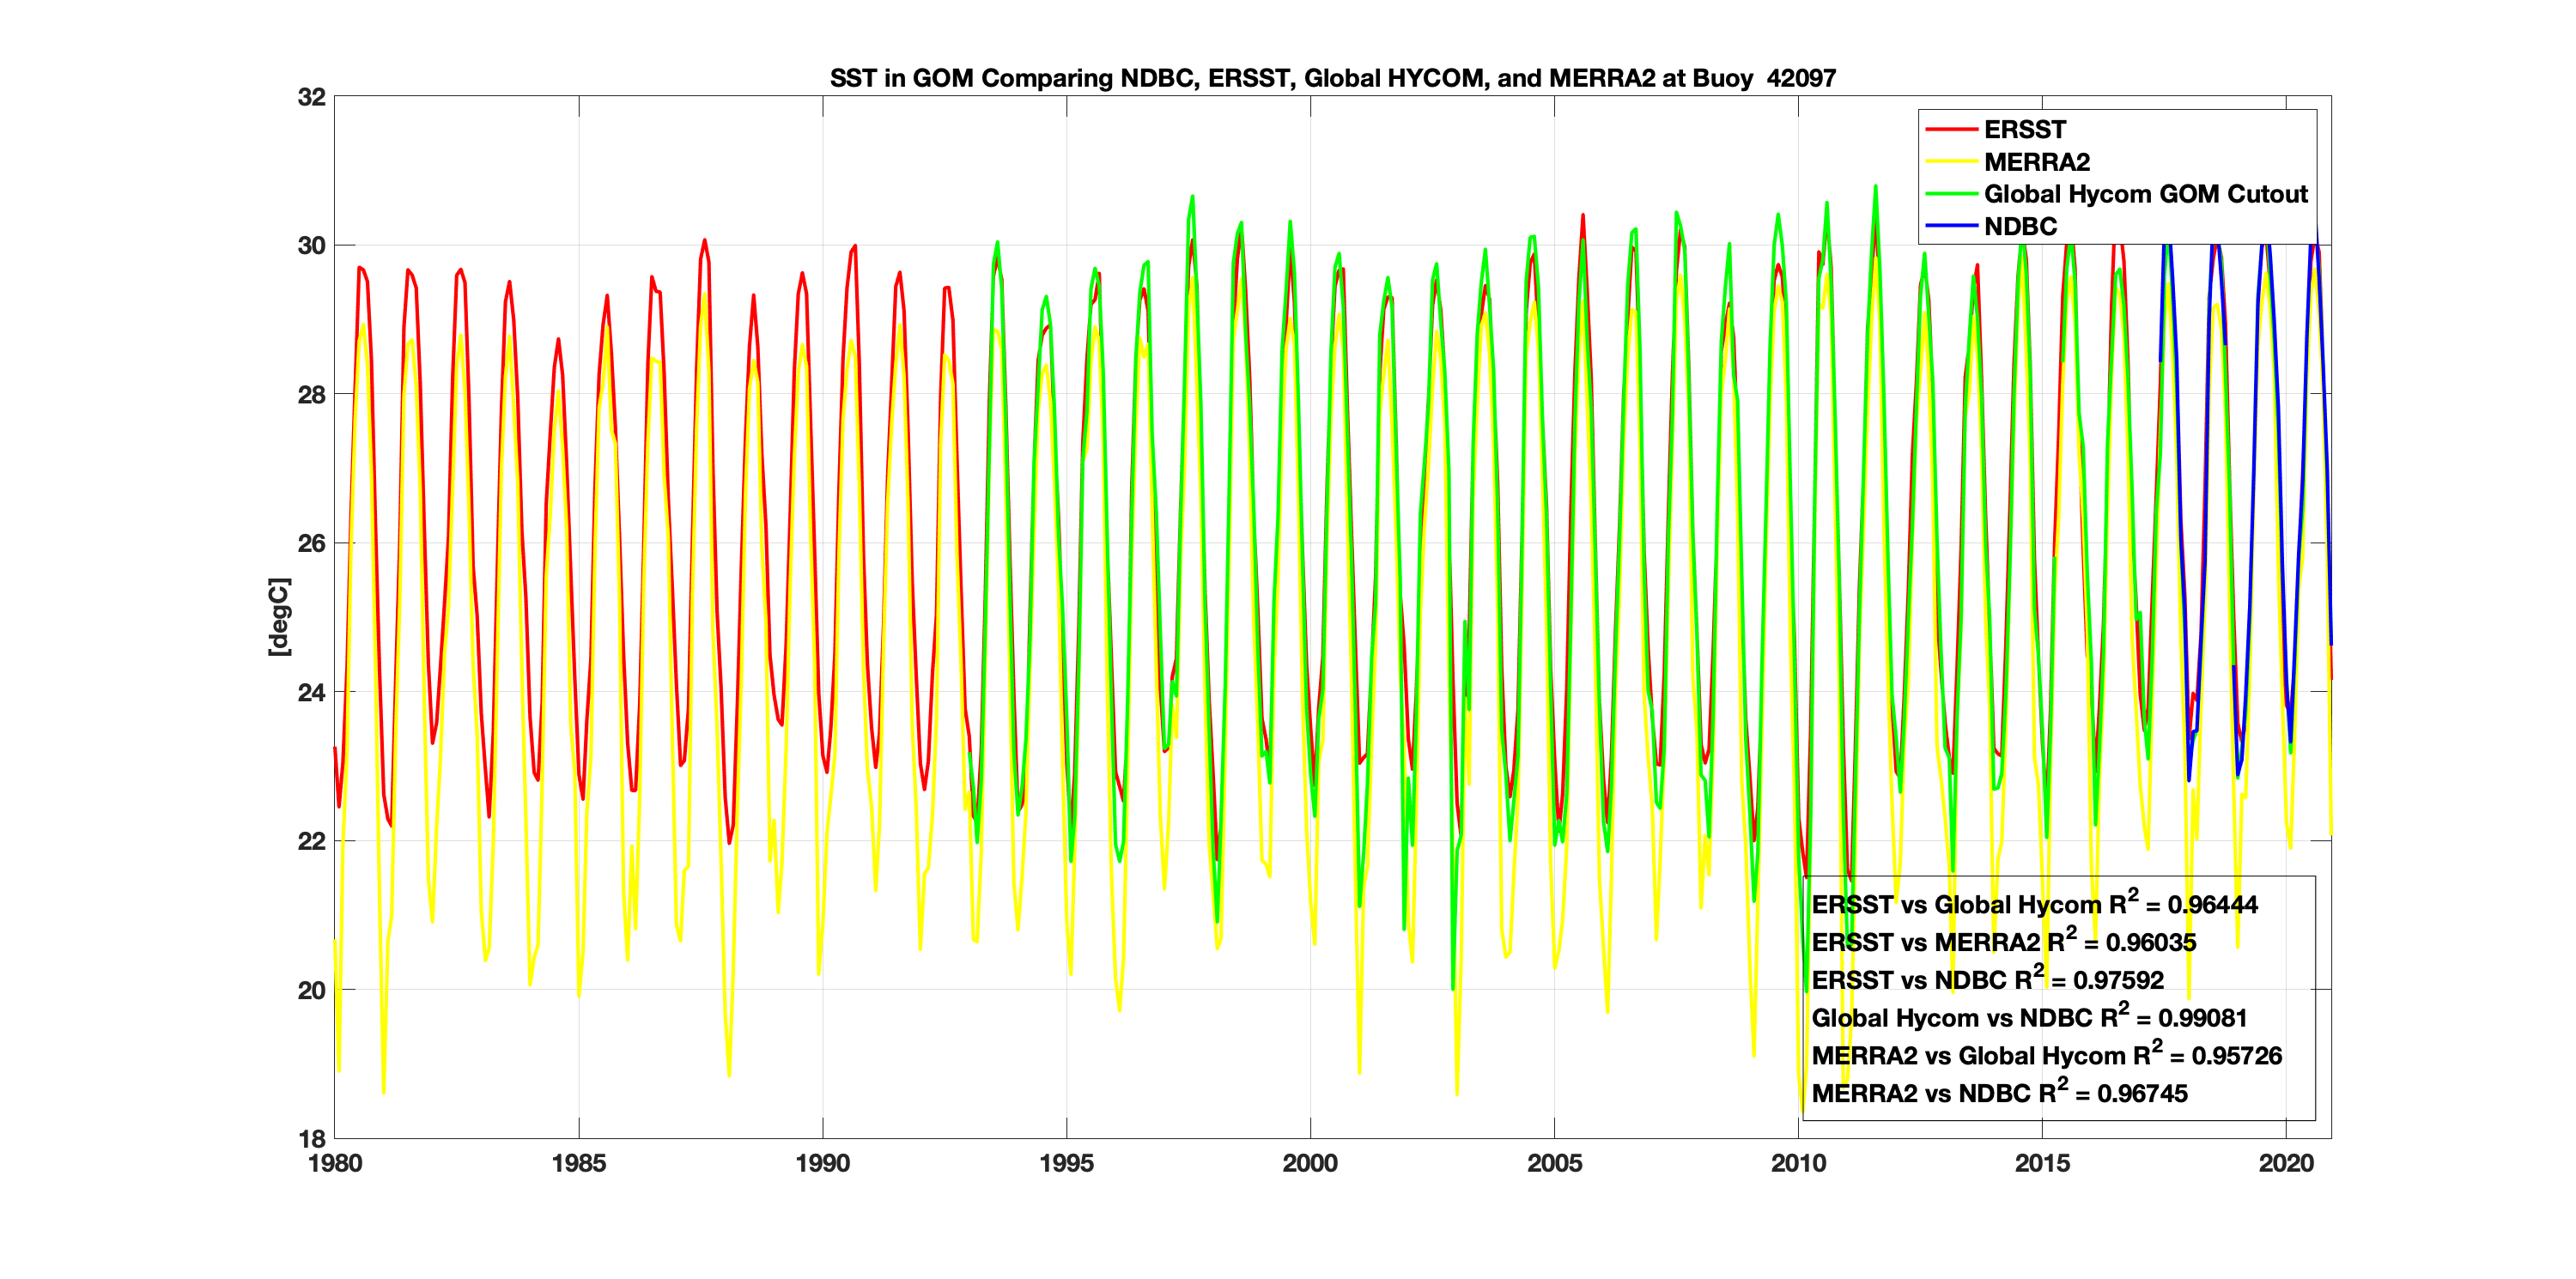Click the MERRA2 vs NDBC R² annotation
The image size is (2576, 1279).
click(1998, 1093)
